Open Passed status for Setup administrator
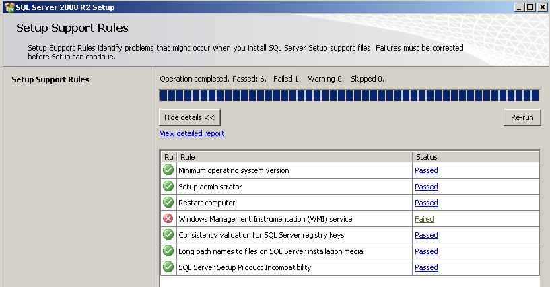The image size is (550, 287). [426, 187]
